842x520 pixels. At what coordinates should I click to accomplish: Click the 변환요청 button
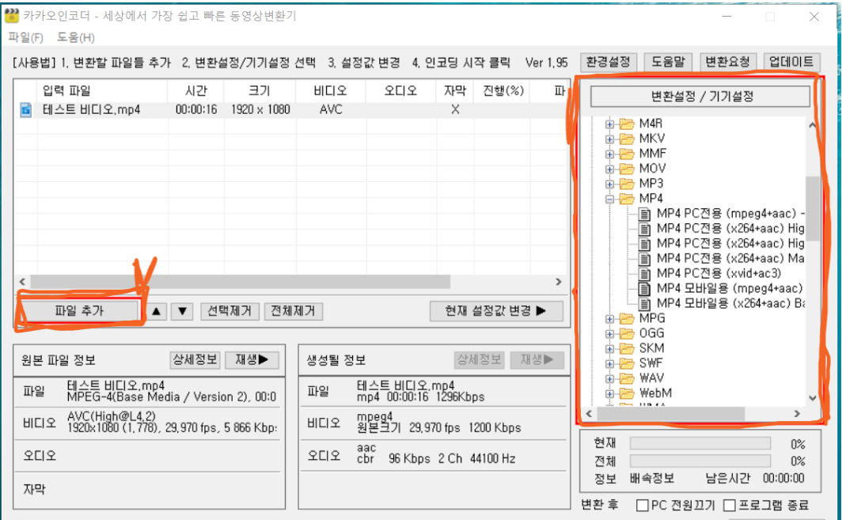[727, 62]
